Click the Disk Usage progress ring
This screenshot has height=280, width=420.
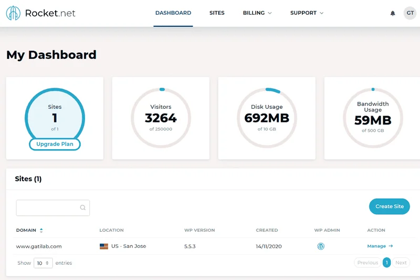[x=267, y=118]
